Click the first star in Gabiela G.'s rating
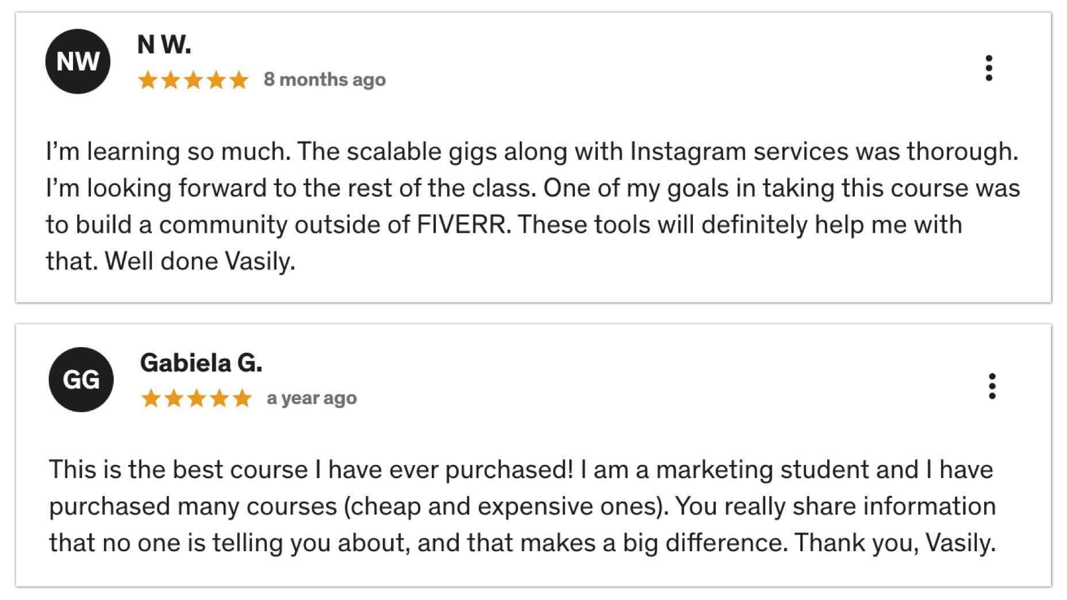Screen dimensions: 1067x600 pos(151,398)
